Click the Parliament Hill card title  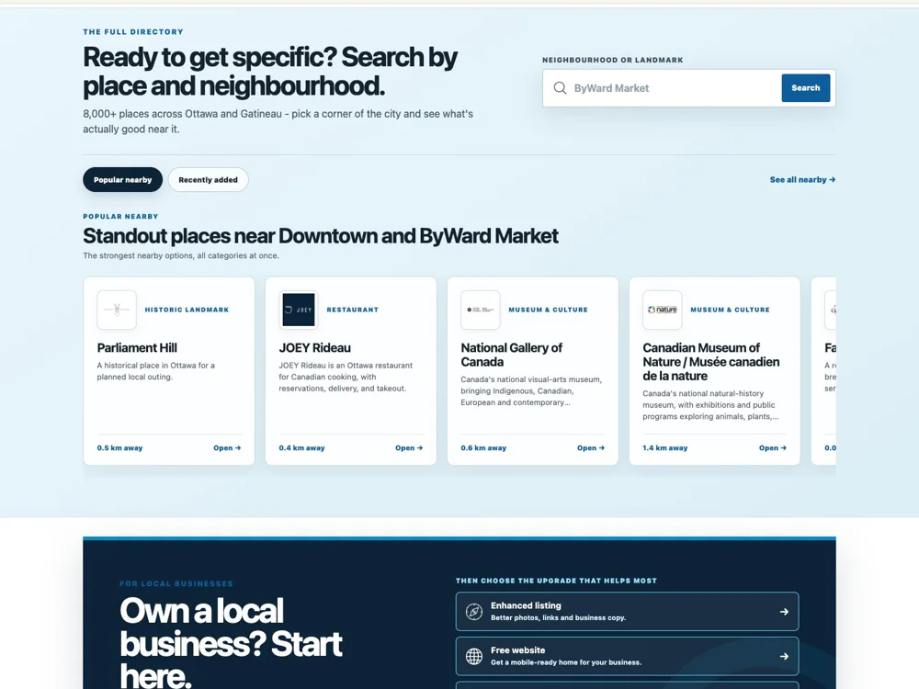137,348
